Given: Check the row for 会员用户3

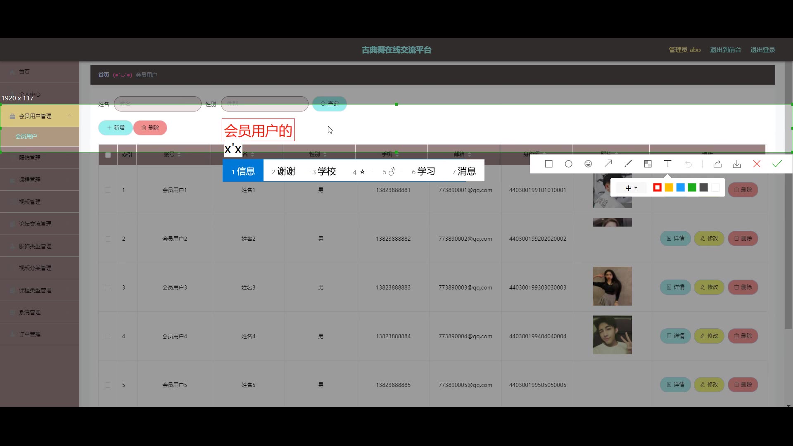Looking at the screenshot, I should [107, 287].
